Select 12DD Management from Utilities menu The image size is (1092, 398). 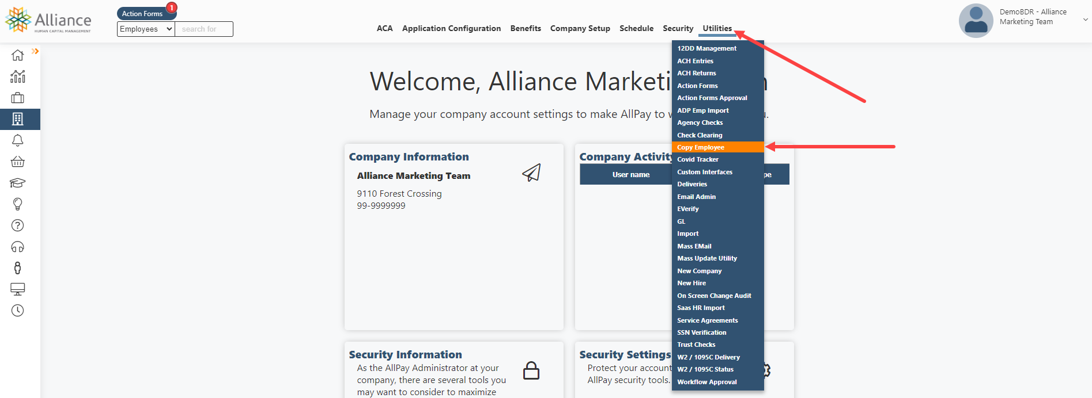coord(718,48)
